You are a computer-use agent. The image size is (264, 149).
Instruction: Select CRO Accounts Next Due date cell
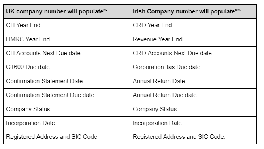click(193, 53)
